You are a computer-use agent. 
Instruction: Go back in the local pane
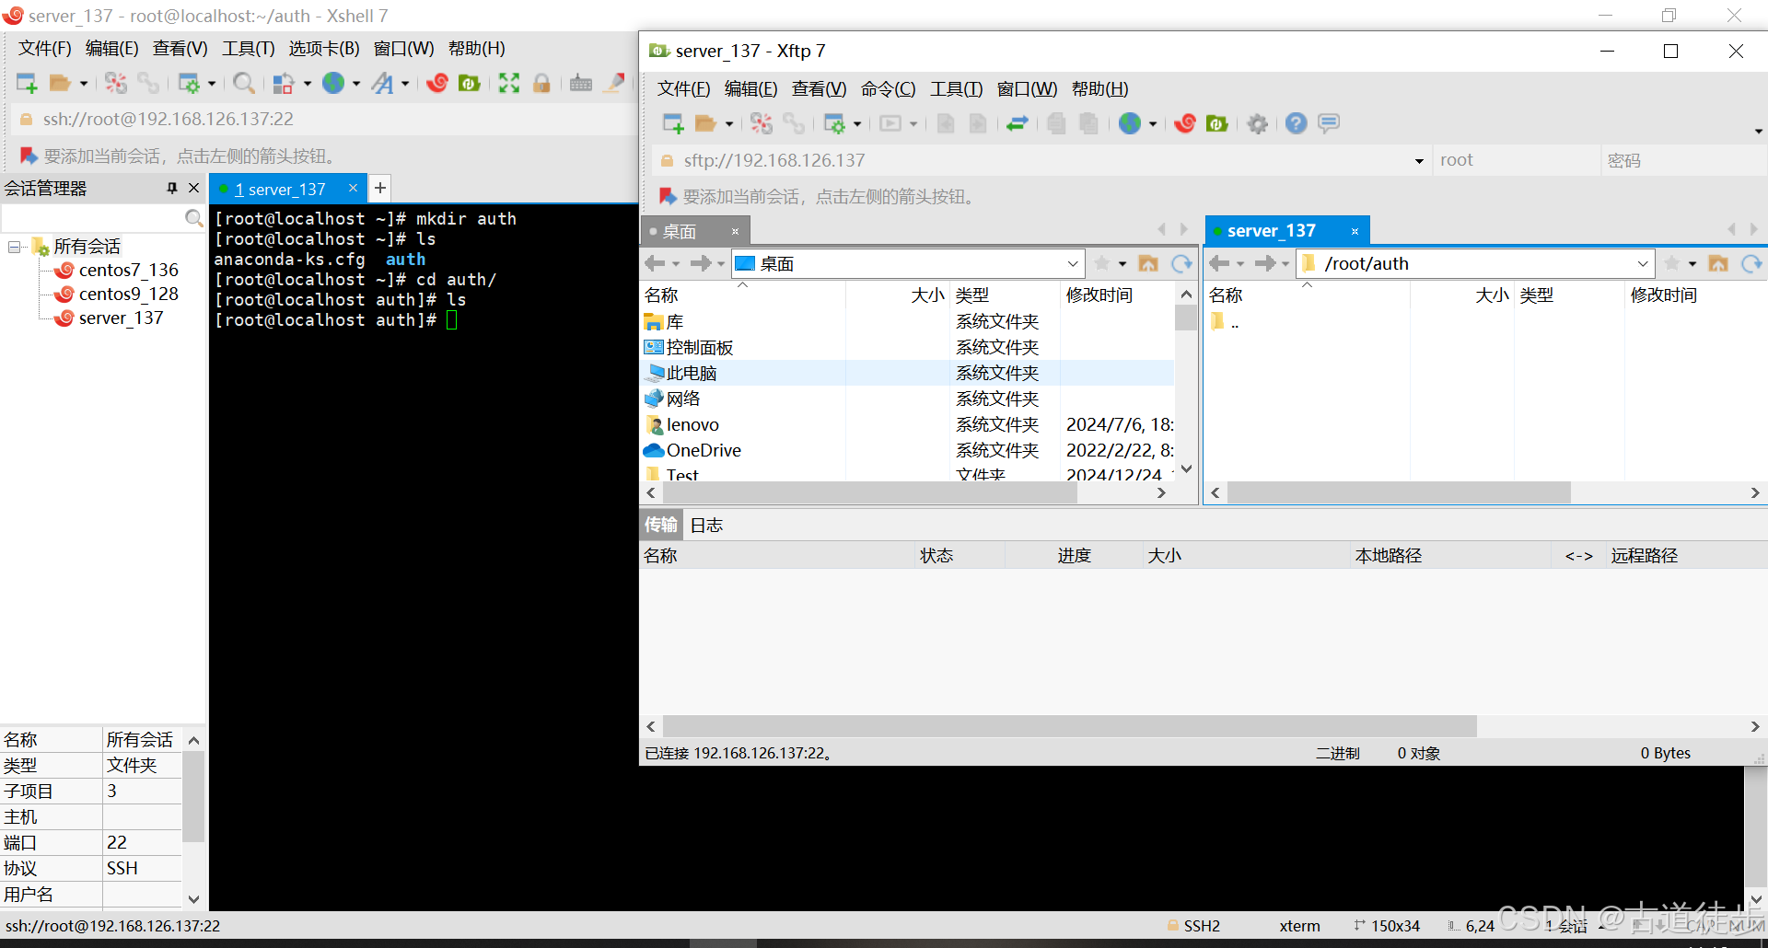655,264
